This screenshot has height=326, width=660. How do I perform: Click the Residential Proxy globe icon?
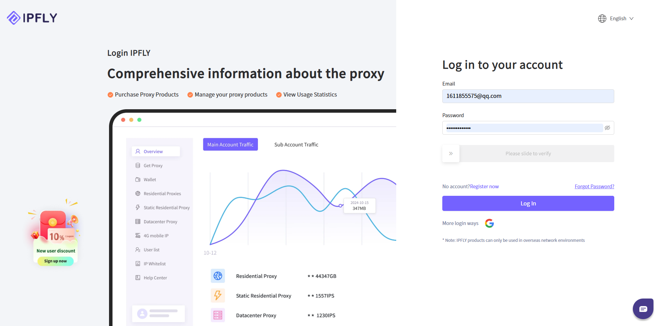[218, 276]
